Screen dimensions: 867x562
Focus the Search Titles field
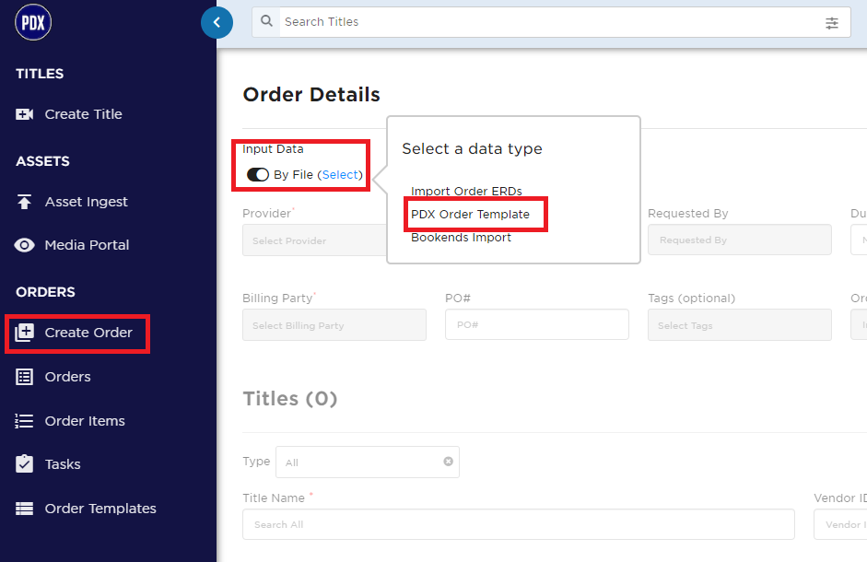551,22
